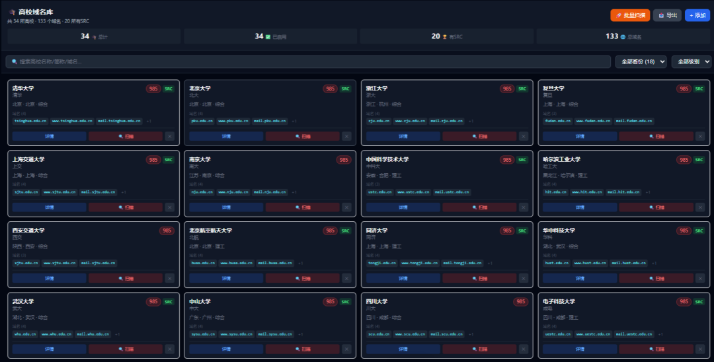Open the 全部省份 (18) province dropdown
The height and width of the screenshot is (362, 714).
[641, 61]
